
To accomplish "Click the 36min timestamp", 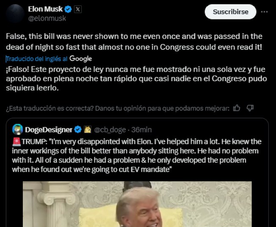I will tap(142, 129).
